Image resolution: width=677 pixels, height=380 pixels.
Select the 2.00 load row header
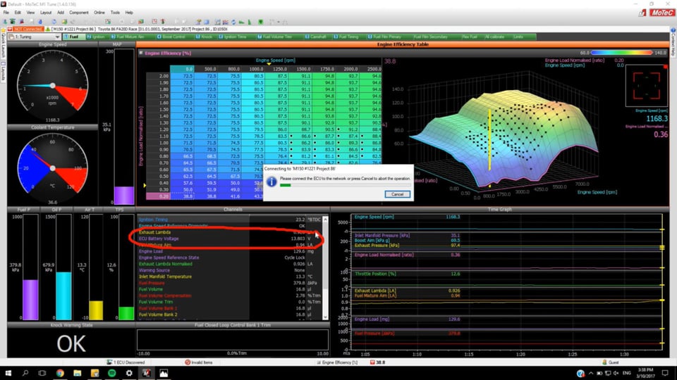(158, 76)
